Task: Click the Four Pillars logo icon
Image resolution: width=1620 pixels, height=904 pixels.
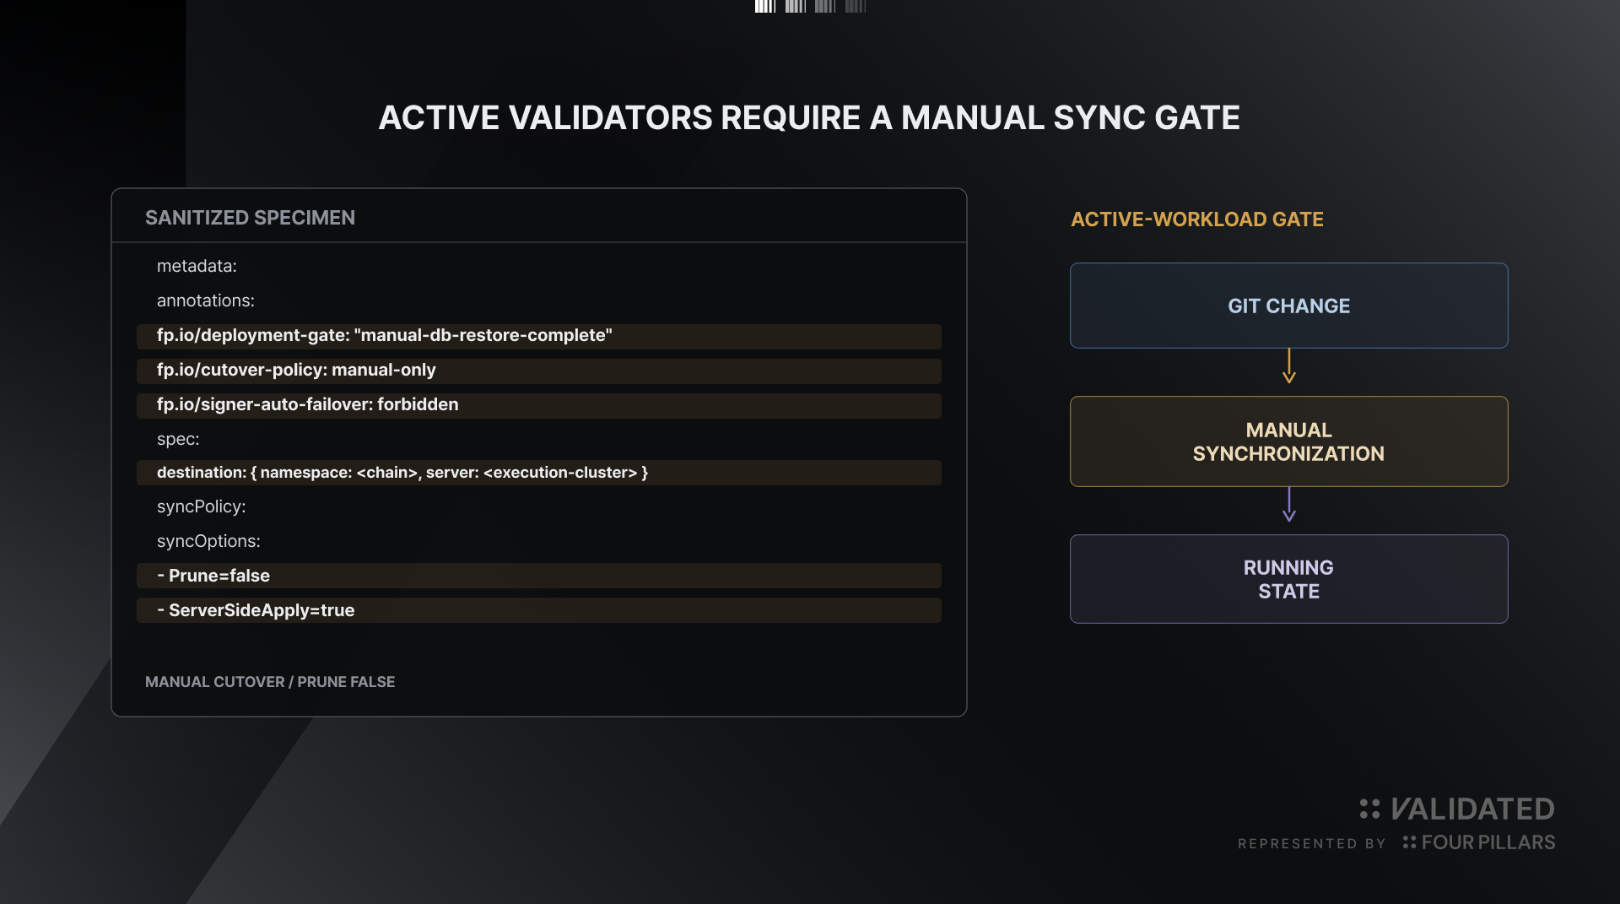Action: (x=1409, y=842)
